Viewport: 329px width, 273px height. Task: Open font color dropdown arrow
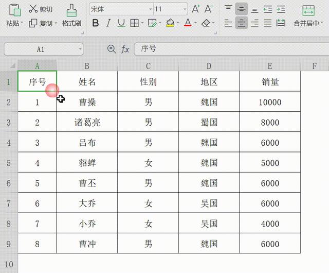point(195,23)
